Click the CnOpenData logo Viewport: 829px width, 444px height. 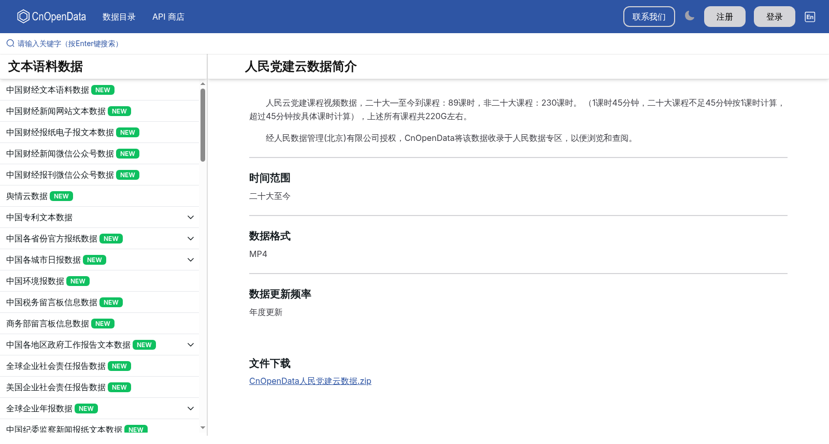click(51, 17)
